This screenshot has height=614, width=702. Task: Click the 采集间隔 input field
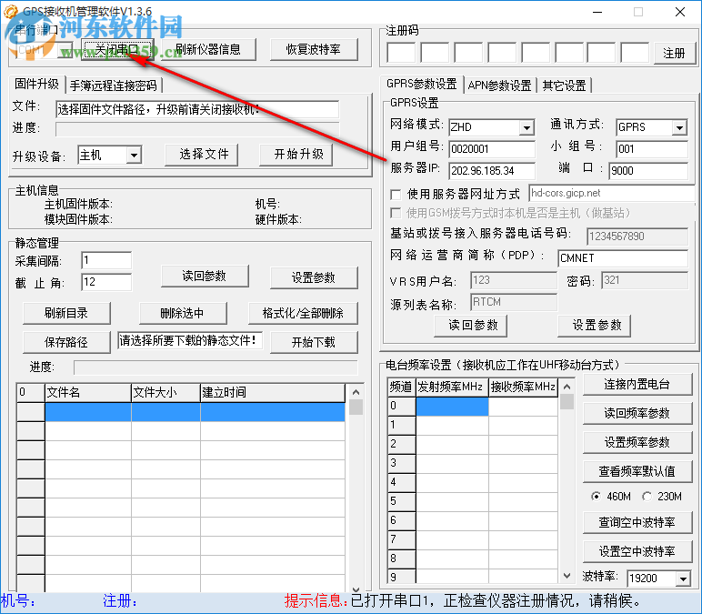point(106,260)
